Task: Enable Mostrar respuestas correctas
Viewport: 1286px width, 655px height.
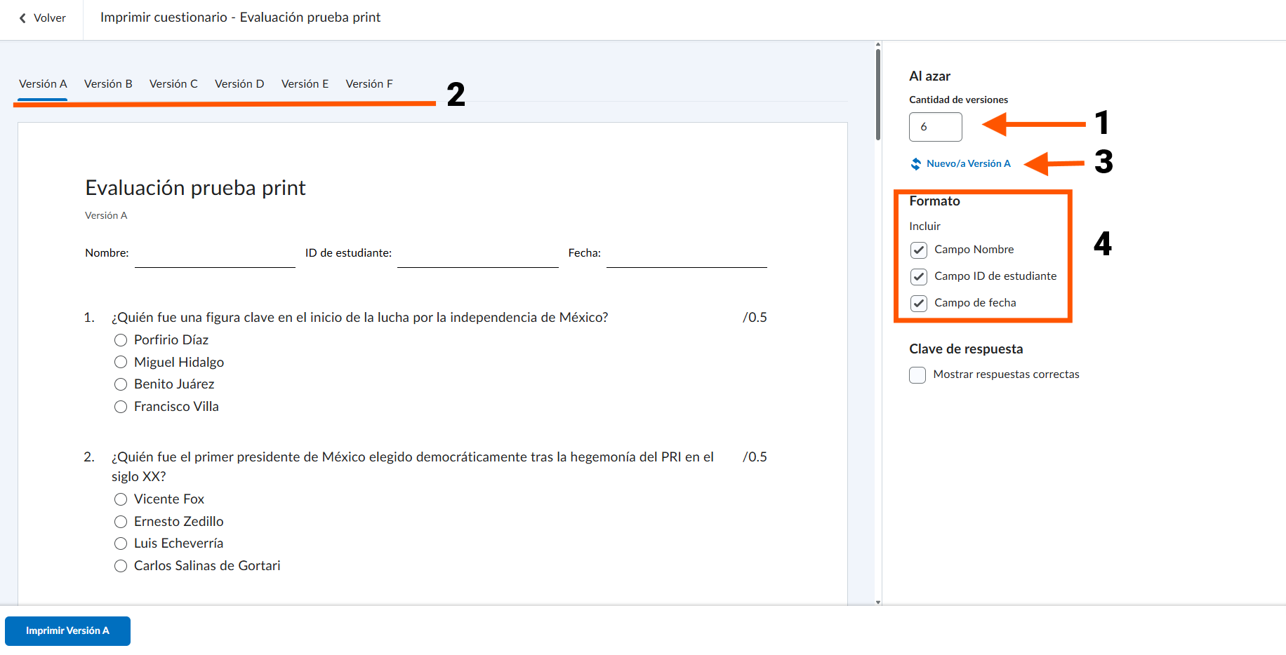Action: click(917, 375)
